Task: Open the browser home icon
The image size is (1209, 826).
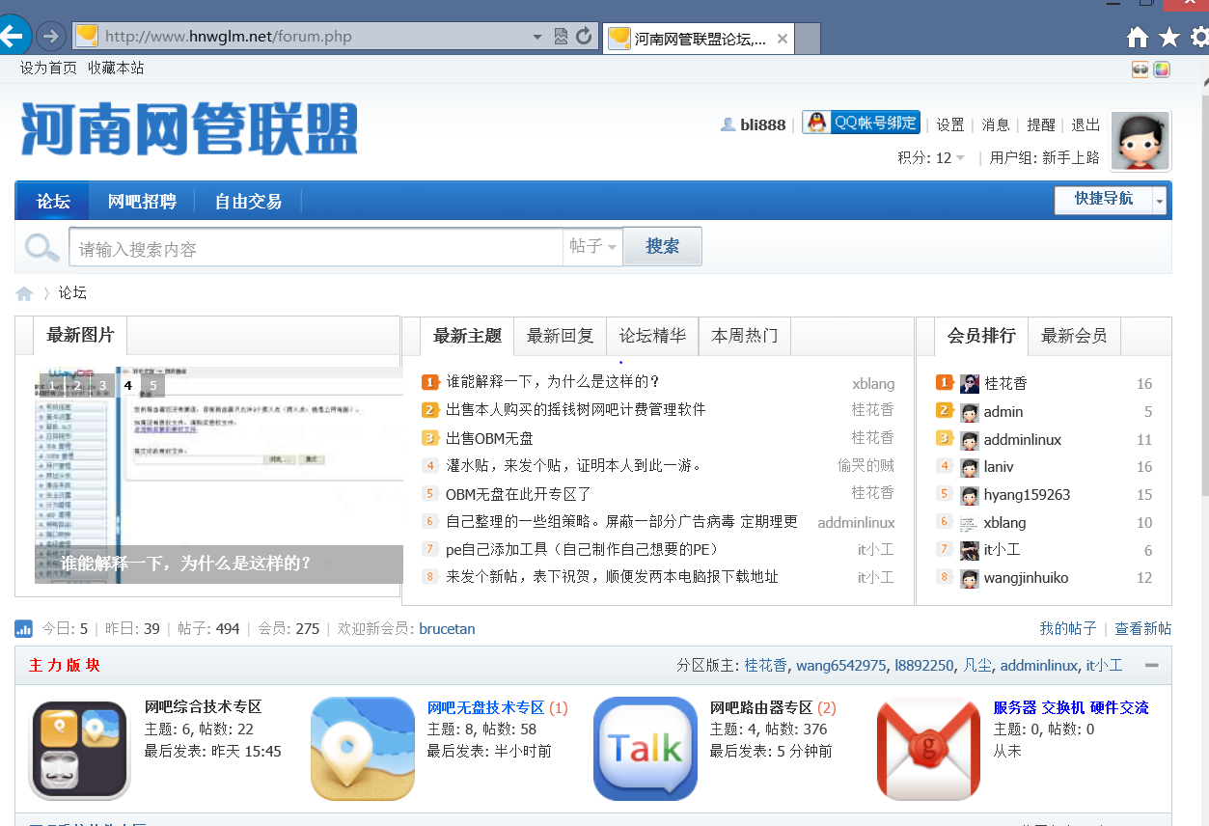Action: tap(1138, 37)
